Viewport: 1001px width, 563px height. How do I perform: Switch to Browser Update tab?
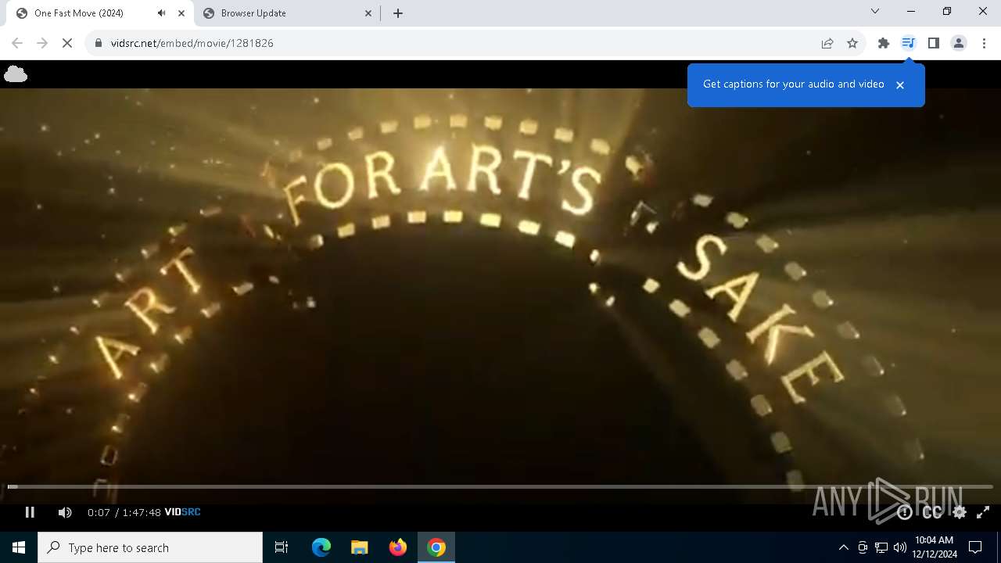(x=288, y=13)
